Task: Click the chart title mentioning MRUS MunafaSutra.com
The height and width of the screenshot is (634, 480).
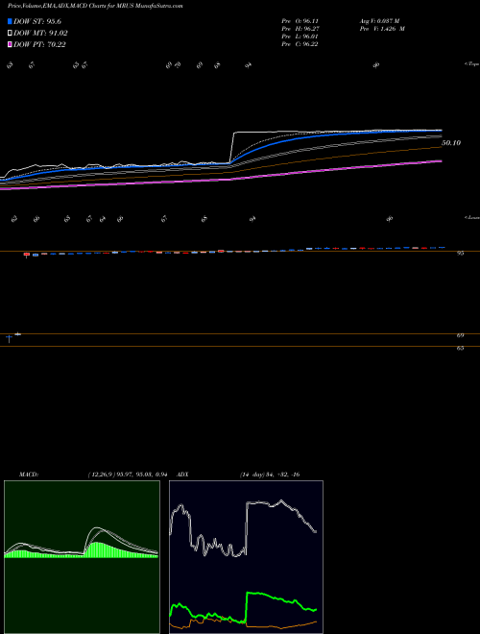Action: click(x=95, y=7)
